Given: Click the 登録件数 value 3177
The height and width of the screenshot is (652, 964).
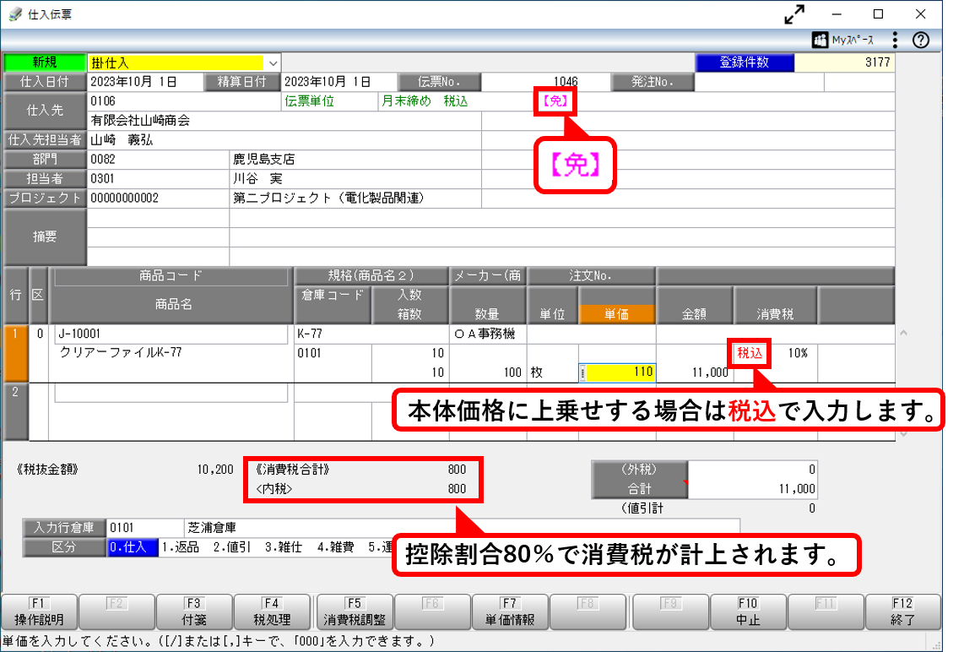Looking at the screenshot, I should pyautogui.click(x=844, y=62).
